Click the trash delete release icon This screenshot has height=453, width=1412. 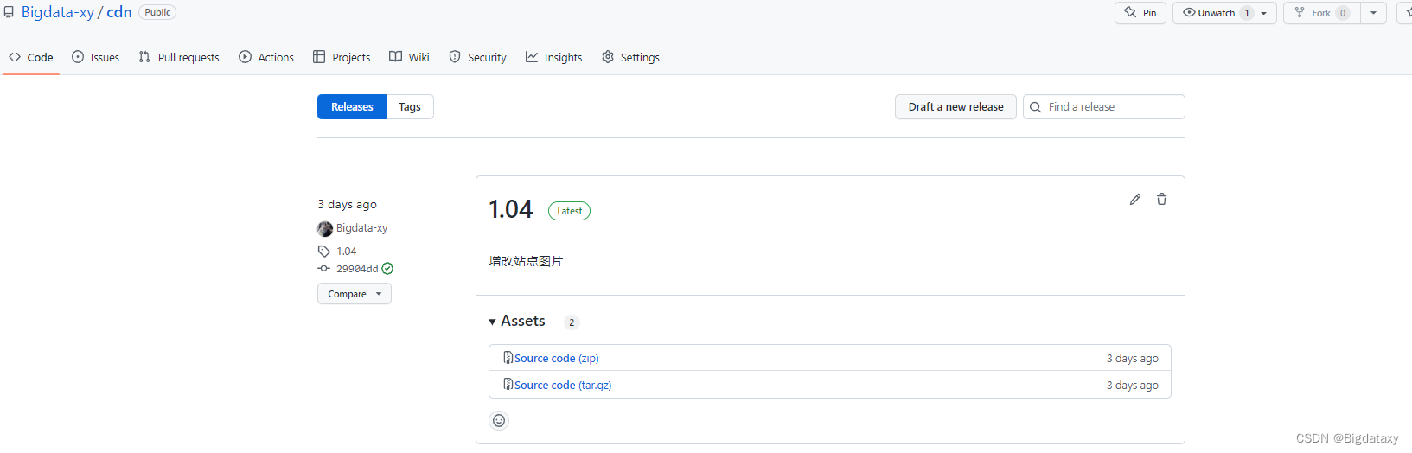tap(1161, 200)
